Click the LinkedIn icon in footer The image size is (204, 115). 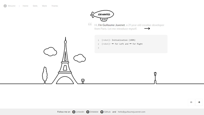coord(74,112)
